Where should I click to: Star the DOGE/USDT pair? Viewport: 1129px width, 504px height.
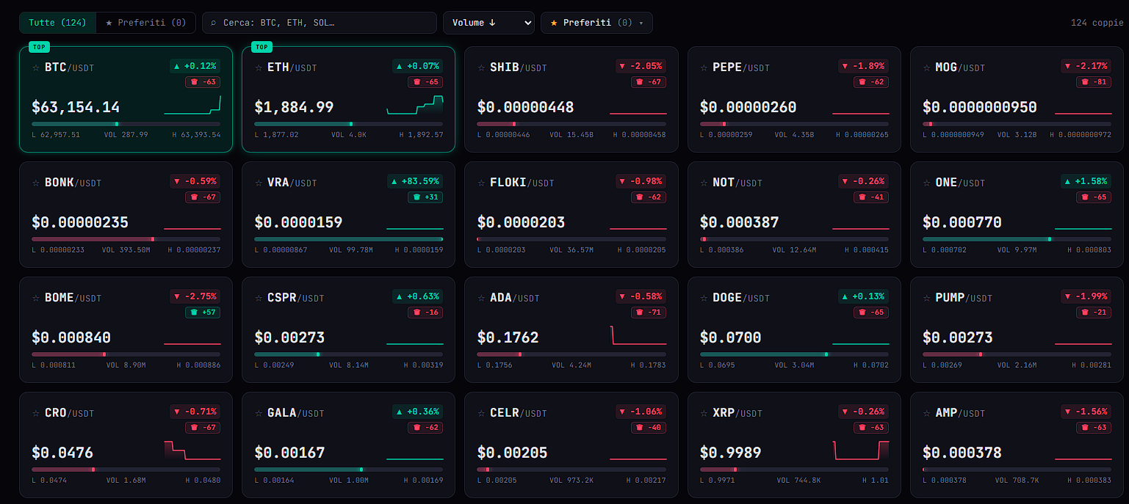point(704,298)
